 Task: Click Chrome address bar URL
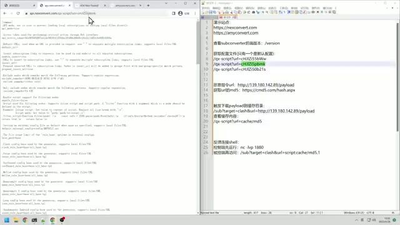[62, 13]
